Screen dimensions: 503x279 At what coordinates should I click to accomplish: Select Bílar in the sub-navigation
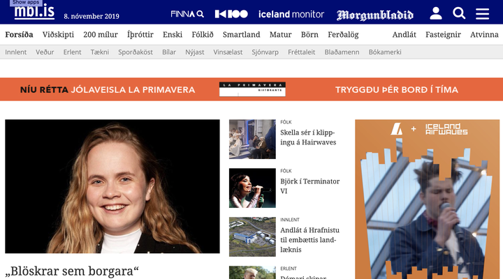169,52
